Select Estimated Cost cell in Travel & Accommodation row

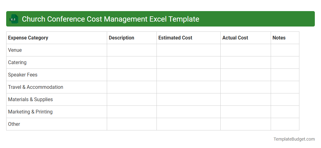tap(189, 87)
